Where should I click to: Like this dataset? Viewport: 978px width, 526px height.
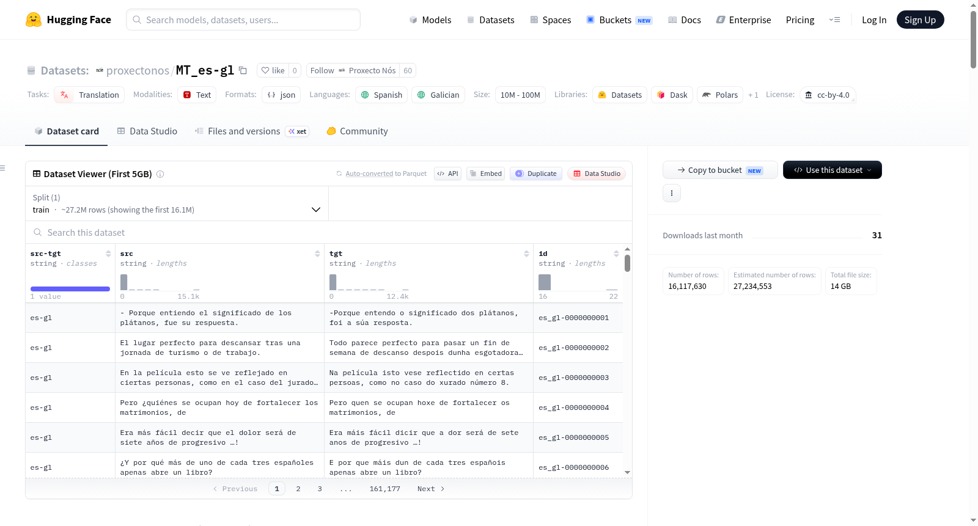coord(273,70)
